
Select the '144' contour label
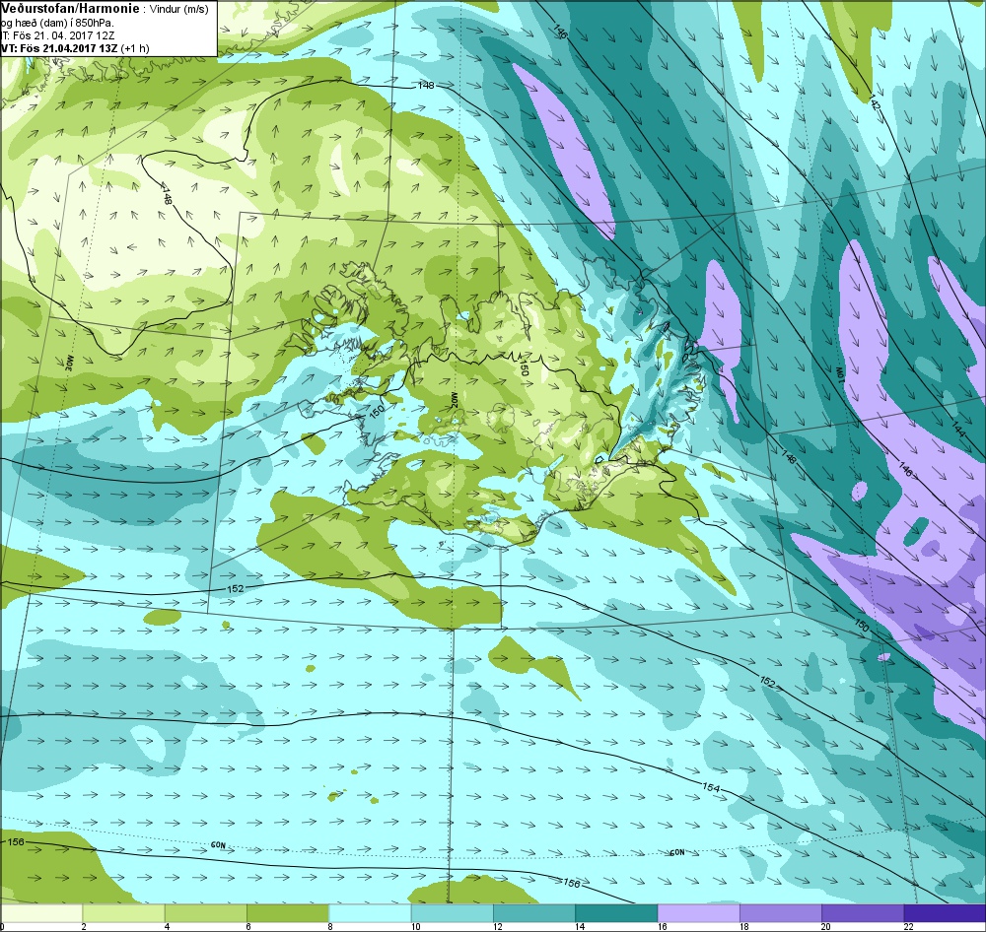click(957, 430)
